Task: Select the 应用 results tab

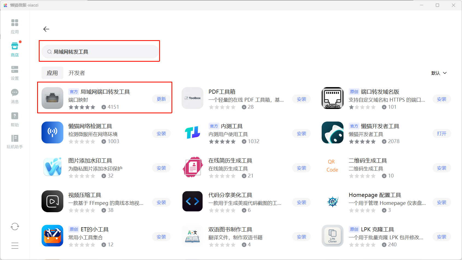Action: 52,73
